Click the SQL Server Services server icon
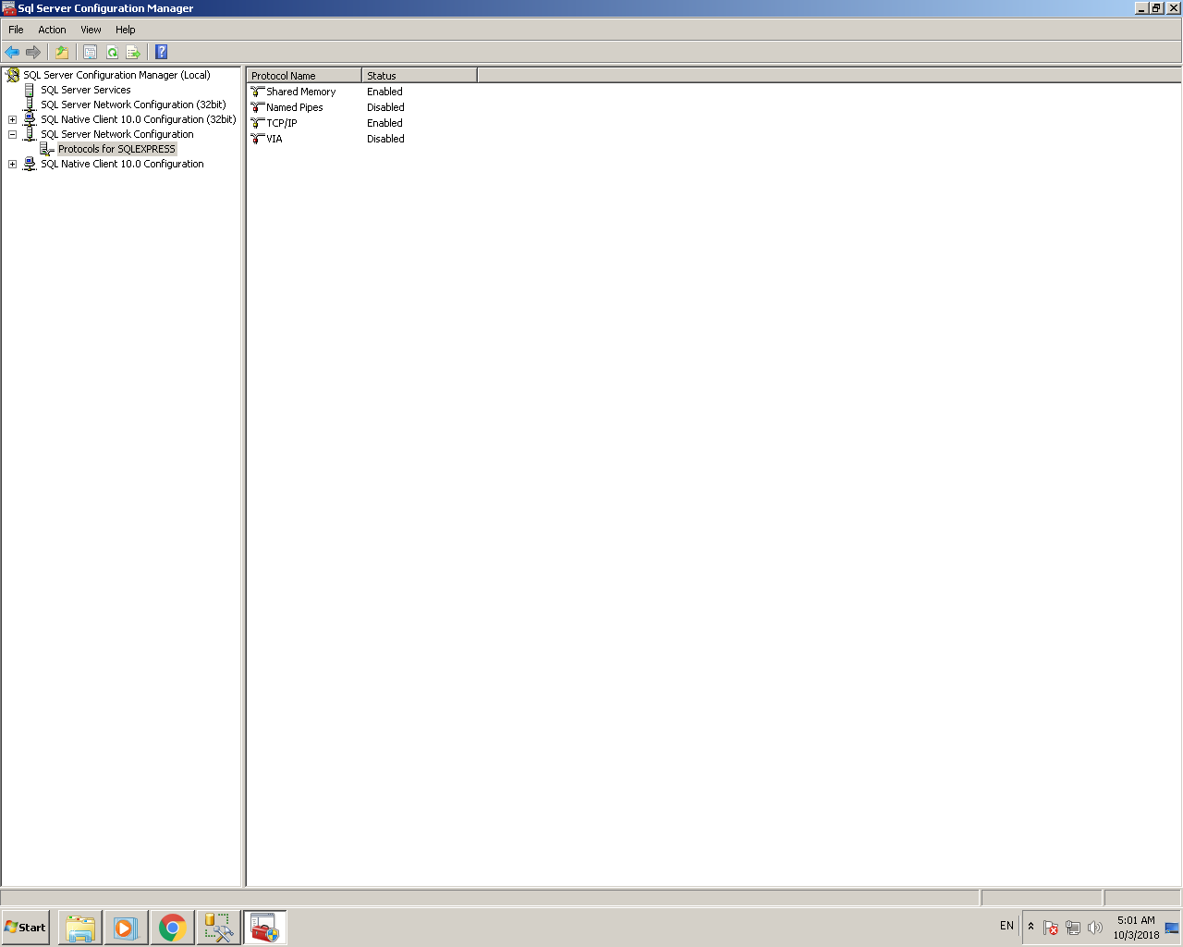This screenshot has height=947, width=1183. [x=30, y=90]
